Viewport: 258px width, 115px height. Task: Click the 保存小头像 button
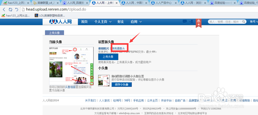pyautogui.click(x=122, y=85)
